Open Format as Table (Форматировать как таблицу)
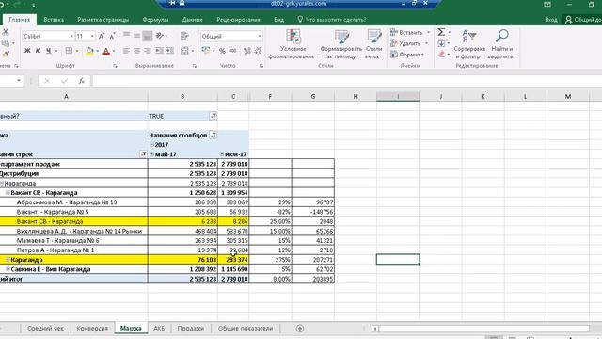 tap(341, 44)
